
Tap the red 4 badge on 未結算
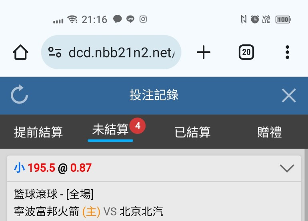click(138, 125)
